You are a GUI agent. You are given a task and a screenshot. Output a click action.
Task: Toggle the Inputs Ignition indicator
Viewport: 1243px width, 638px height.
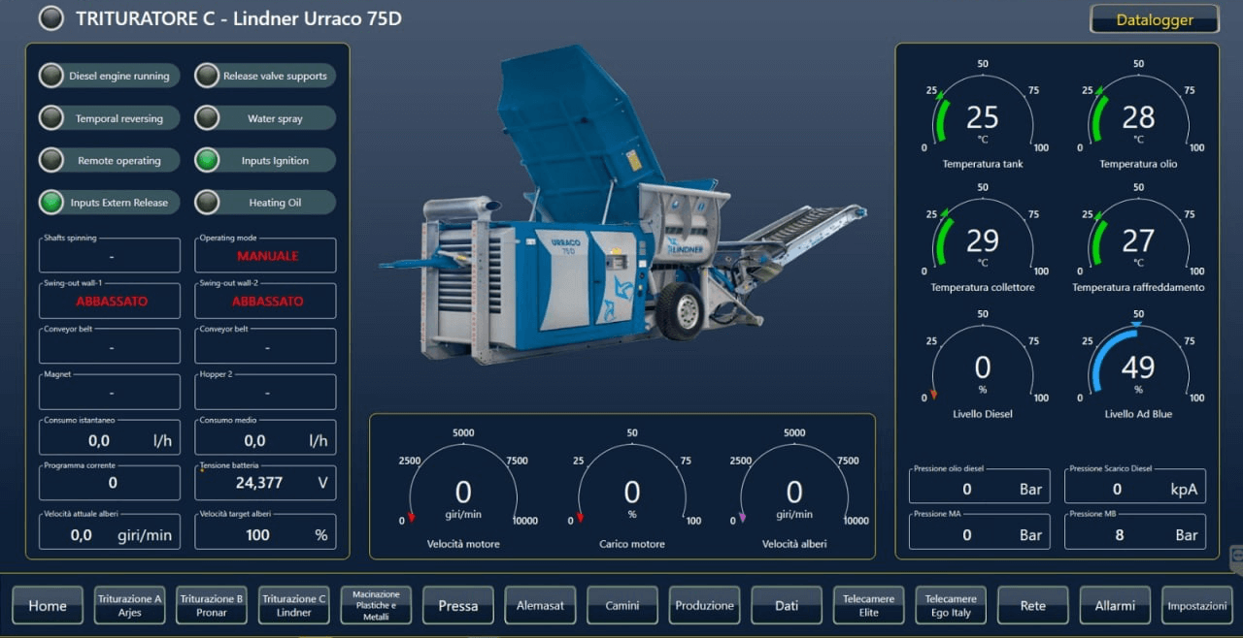[x=265, y=160]
